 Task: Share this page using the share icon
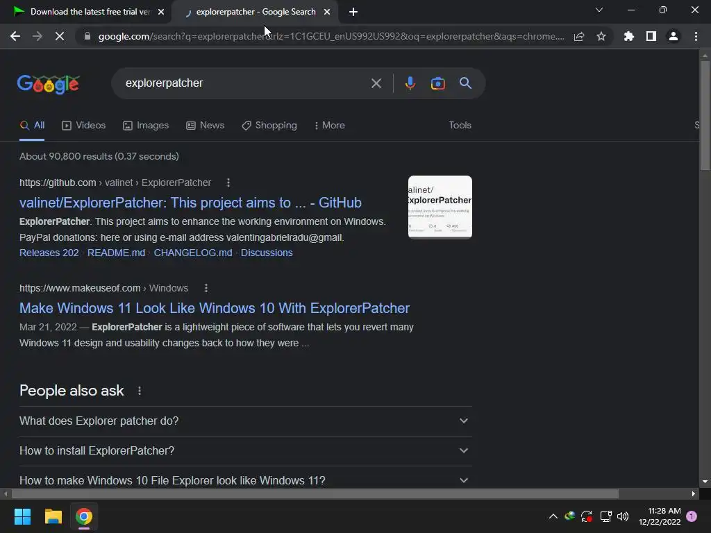(579, 36)
